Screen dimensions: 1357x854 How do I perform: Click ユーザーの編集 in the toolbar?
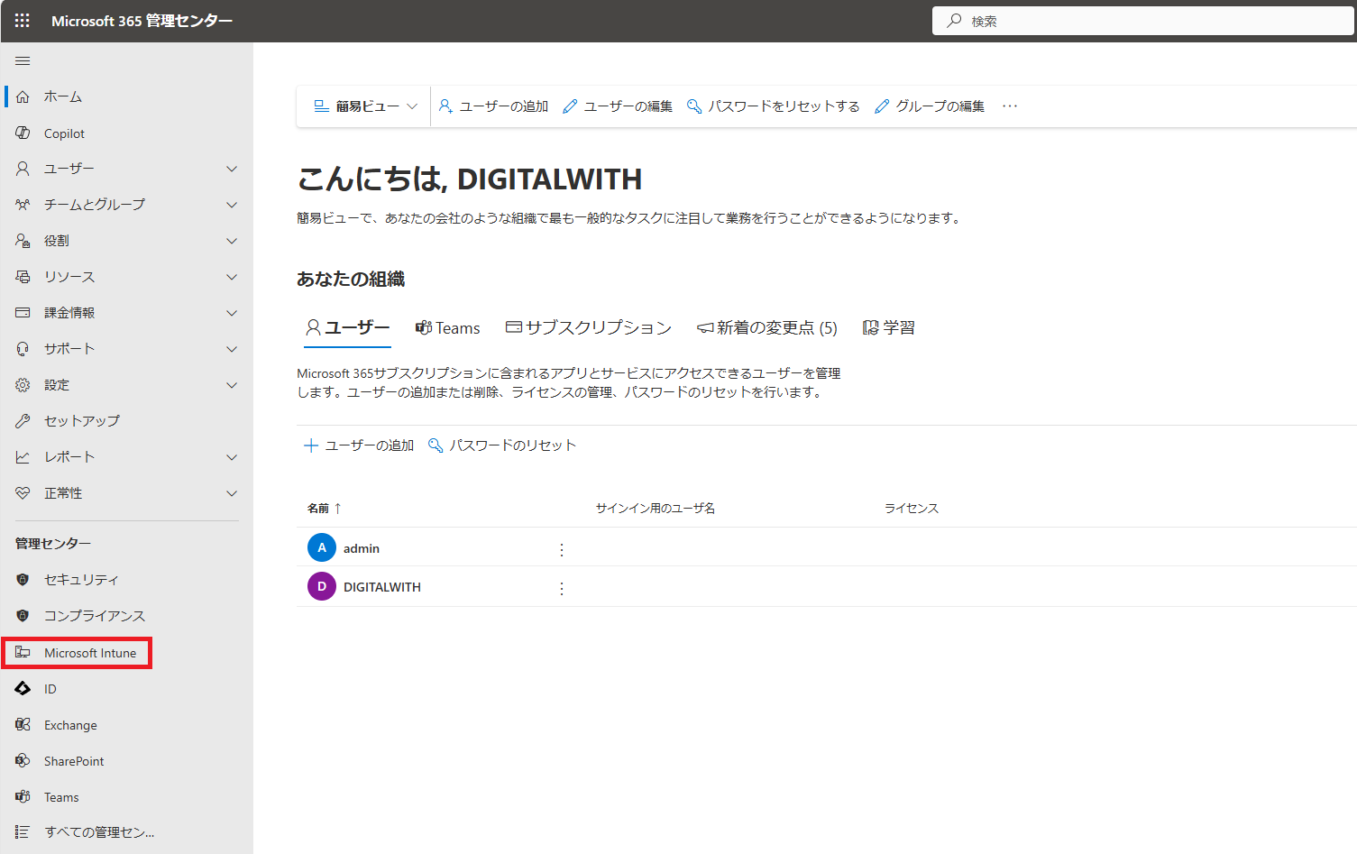pos(618,106)
